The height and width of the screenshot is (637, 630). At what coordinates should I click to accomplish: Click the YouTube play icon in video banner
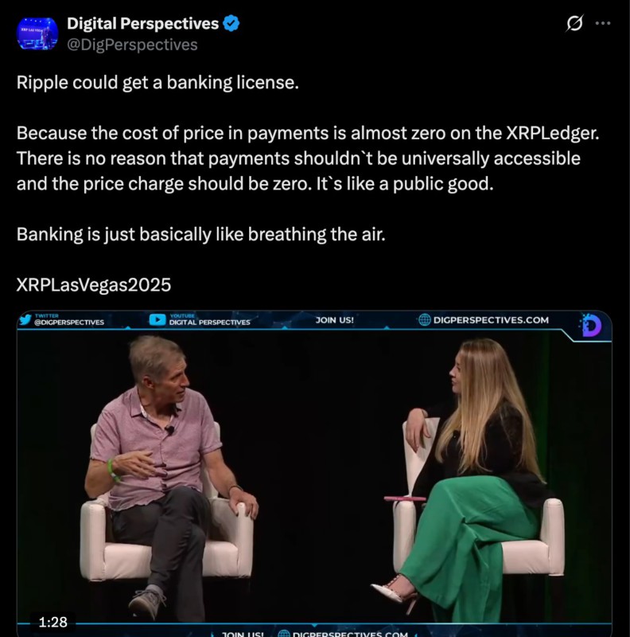click(x=157, y=320)
